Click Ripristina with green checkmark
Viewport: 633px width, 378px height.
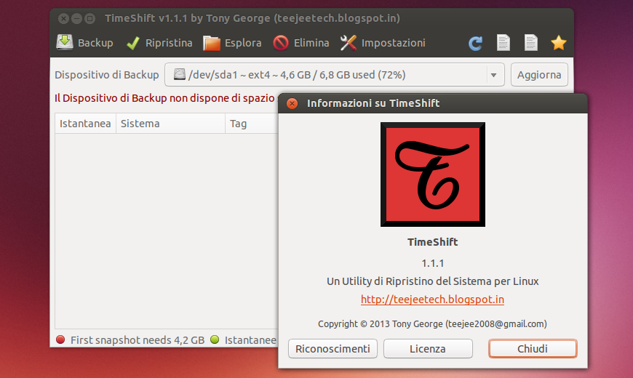(159, 43)
